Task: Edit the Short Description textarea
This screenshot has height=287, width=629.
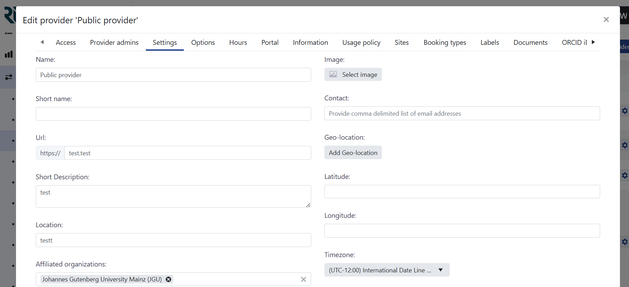Action: pos(173,196)
